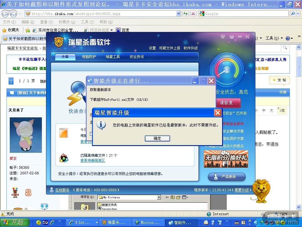Click the 发帖 new post button

click(x=279, y=80)
